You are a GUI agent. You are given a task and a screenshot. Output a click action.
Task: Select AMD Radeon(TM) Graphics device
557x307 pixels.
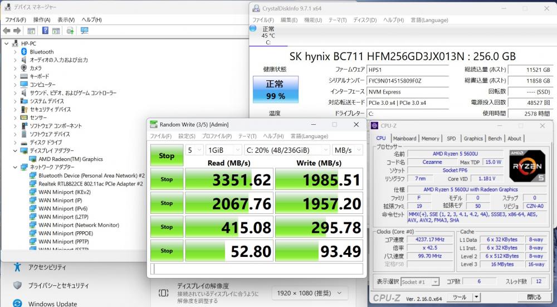pyautogui.click(x=70, y=159)
